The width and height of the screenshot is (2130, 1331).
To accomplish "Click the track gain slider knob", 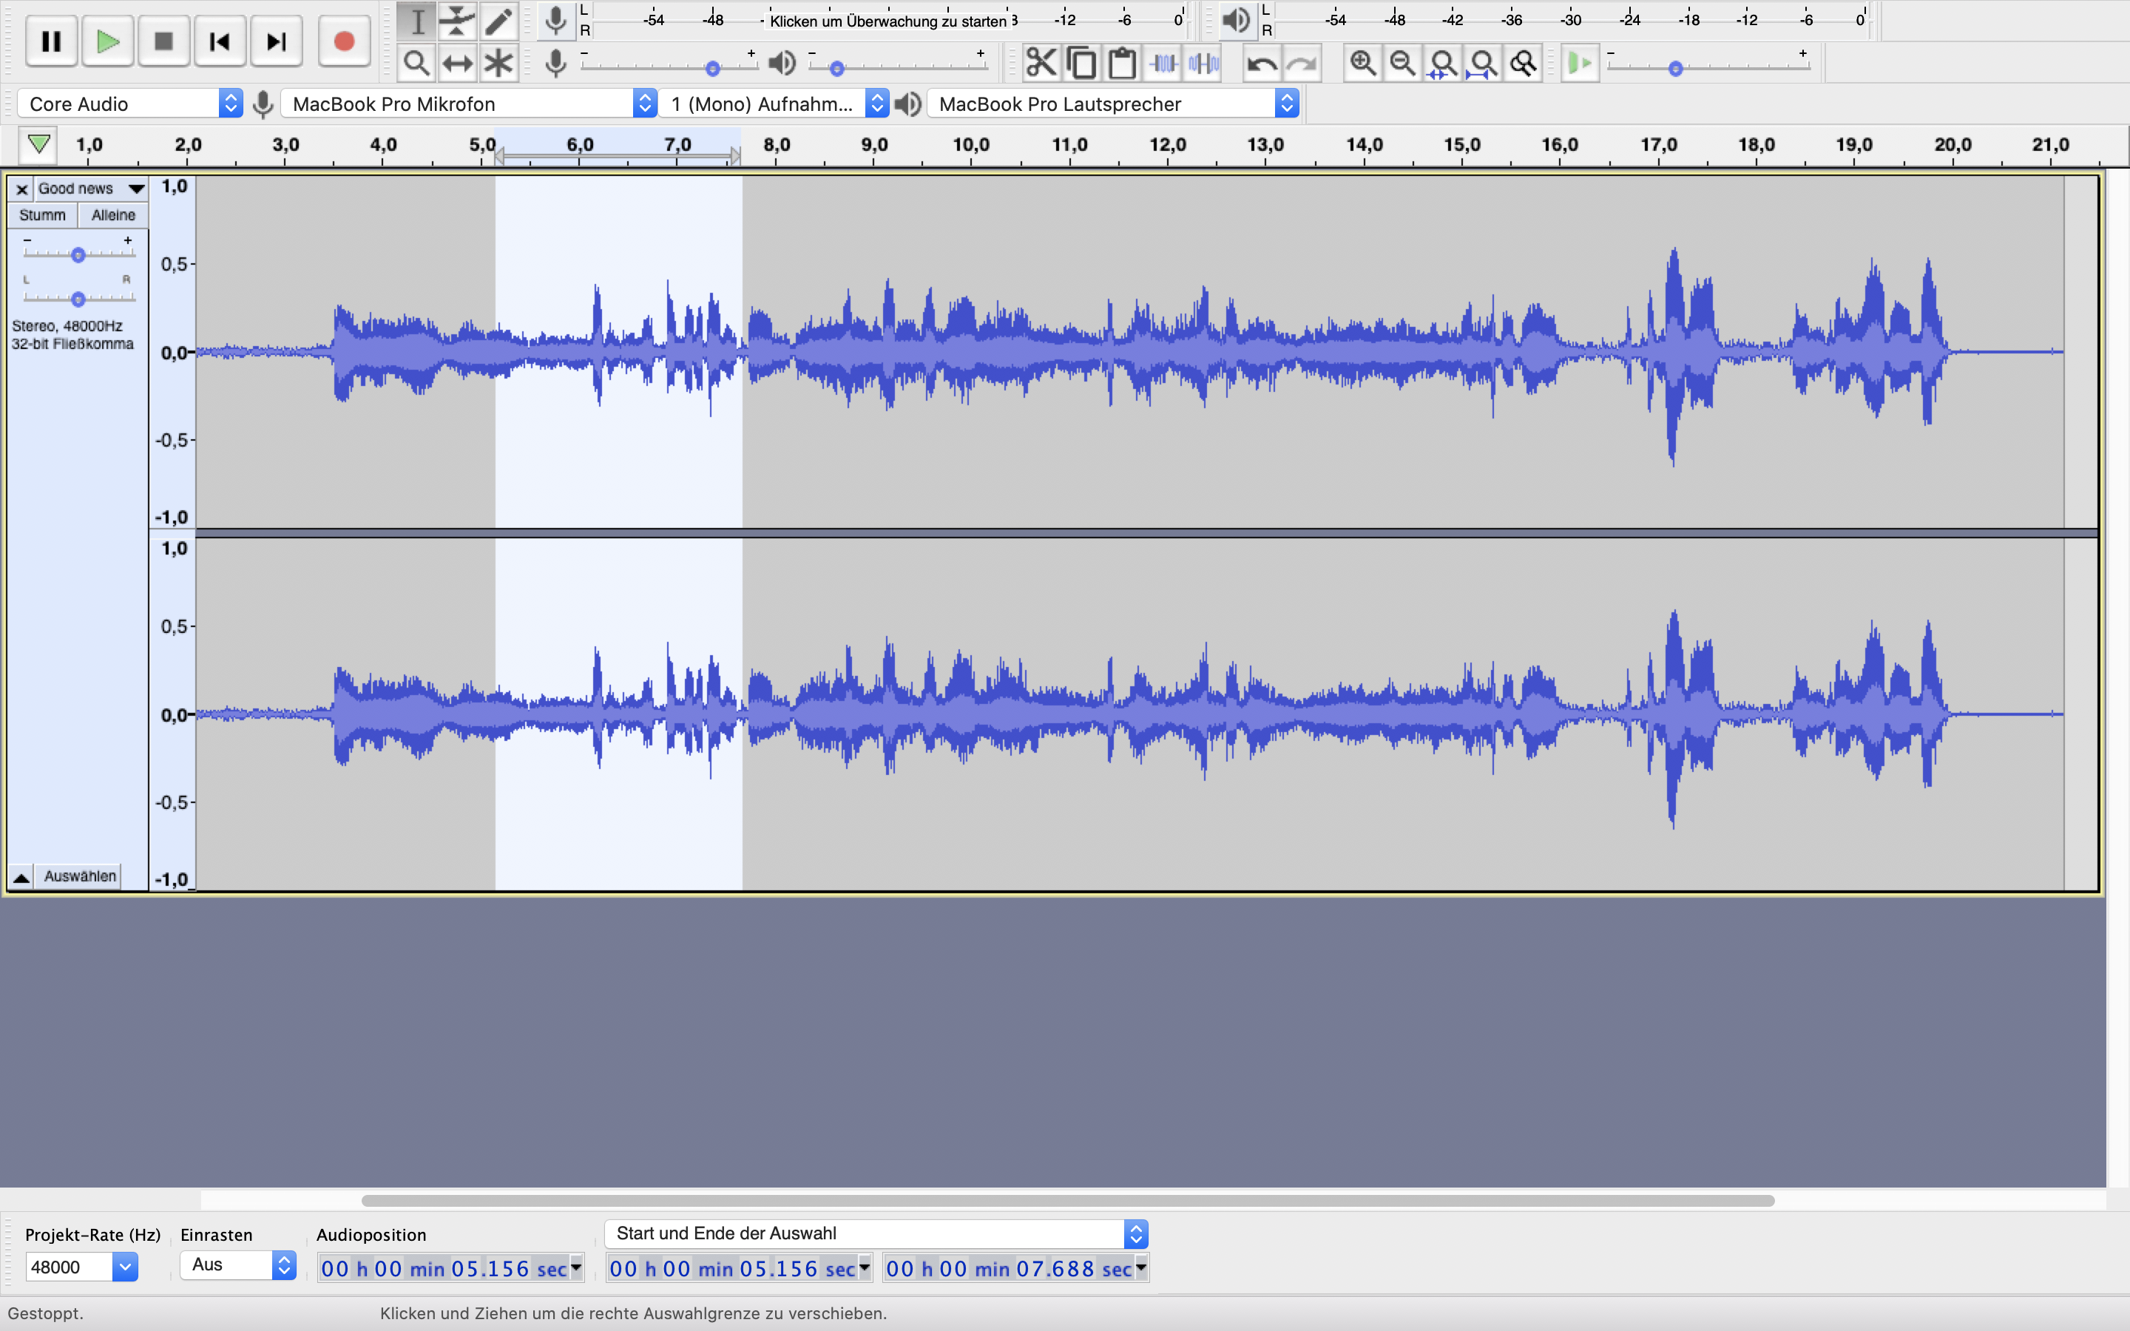I will [78, 255].
